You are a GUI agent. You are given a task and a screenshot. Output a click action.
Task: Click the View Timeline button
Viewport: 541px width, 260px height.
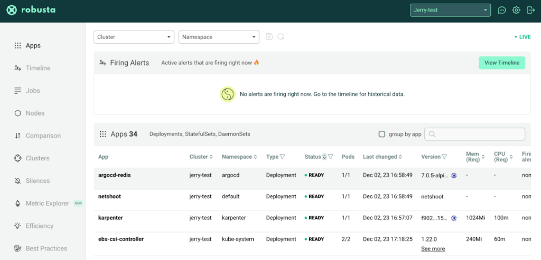(x=501, y=63)
